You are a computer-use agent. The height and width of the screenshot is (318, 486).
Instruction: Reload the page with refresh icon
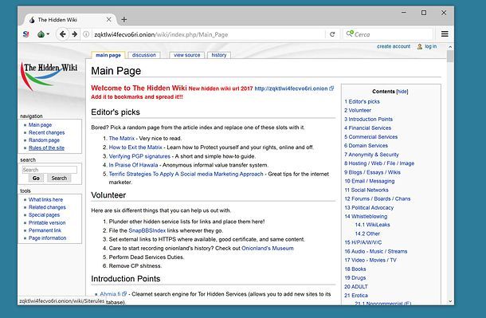(332, 34)
